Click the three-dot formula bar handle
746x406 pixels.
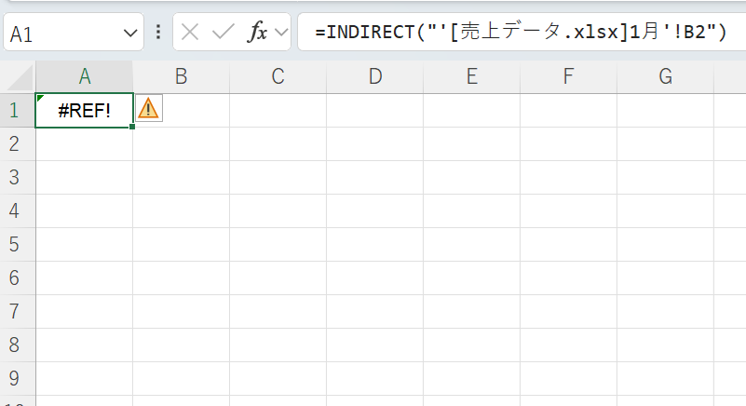(158, 33)
